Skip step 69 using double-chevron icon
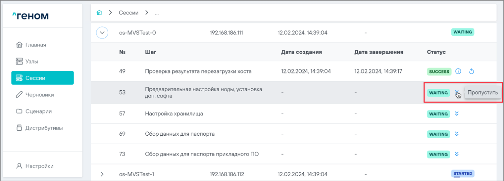504x181 pixels. pos(457,134)
